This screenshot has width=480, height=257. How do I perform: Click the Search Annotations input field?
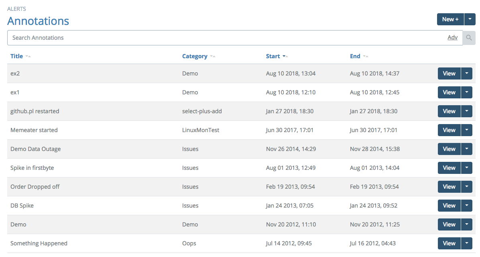pyautogui.click(x=225, y=38)
